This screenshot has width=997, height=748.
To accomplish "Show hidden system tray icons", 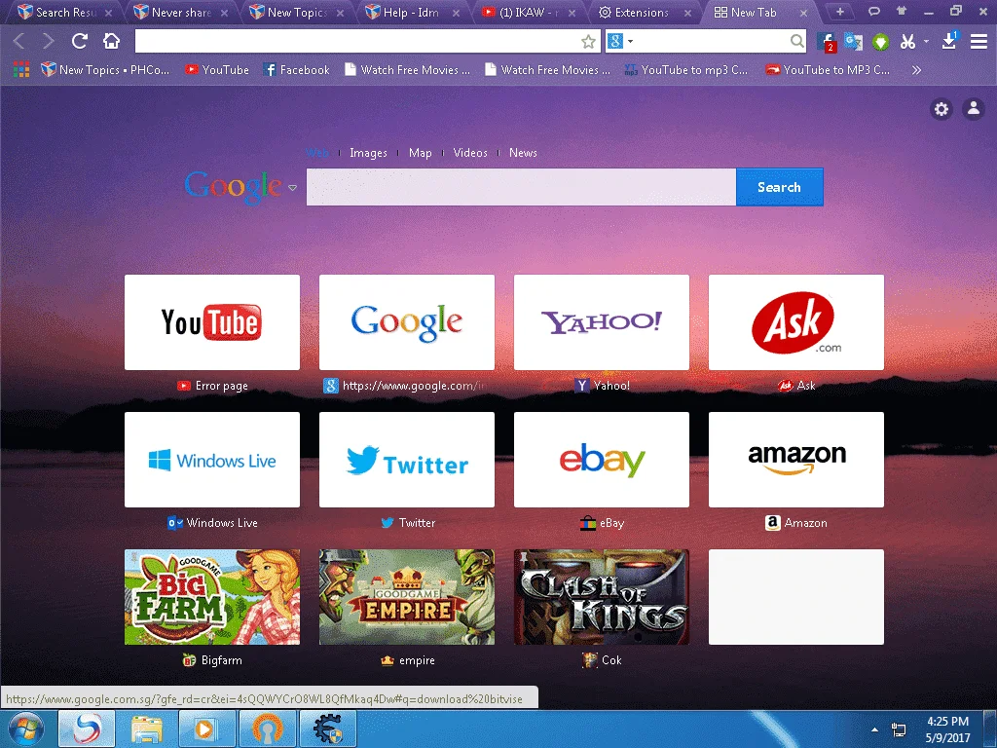I will [x=875, y=729].
